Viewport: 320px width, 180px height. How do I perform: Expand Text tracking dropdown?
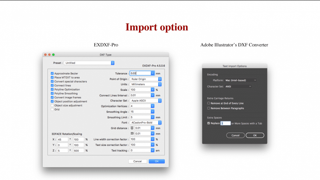click(x=152, y=150)
